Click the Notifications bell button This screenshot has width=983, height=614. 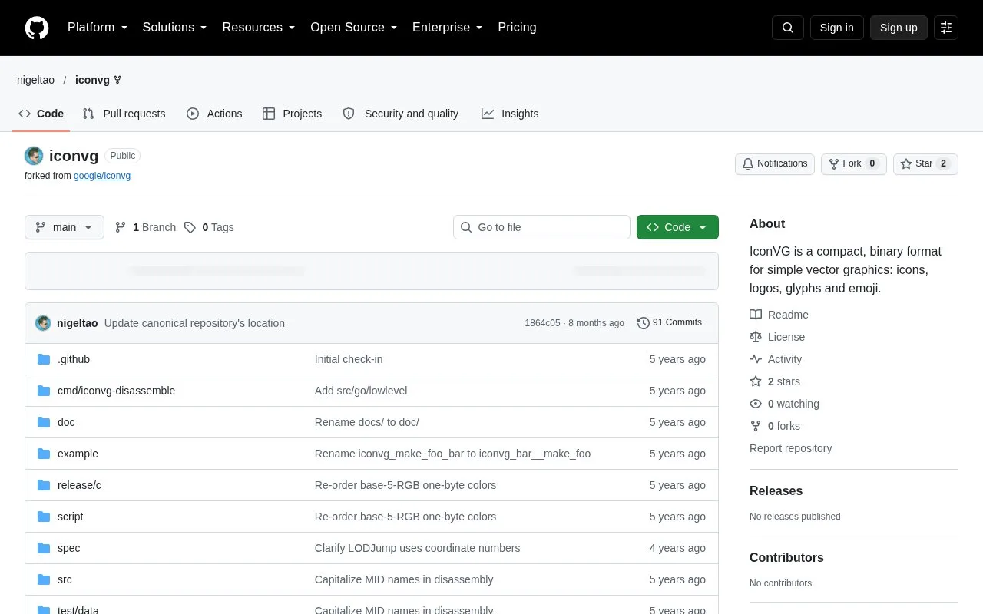point(775,163)
